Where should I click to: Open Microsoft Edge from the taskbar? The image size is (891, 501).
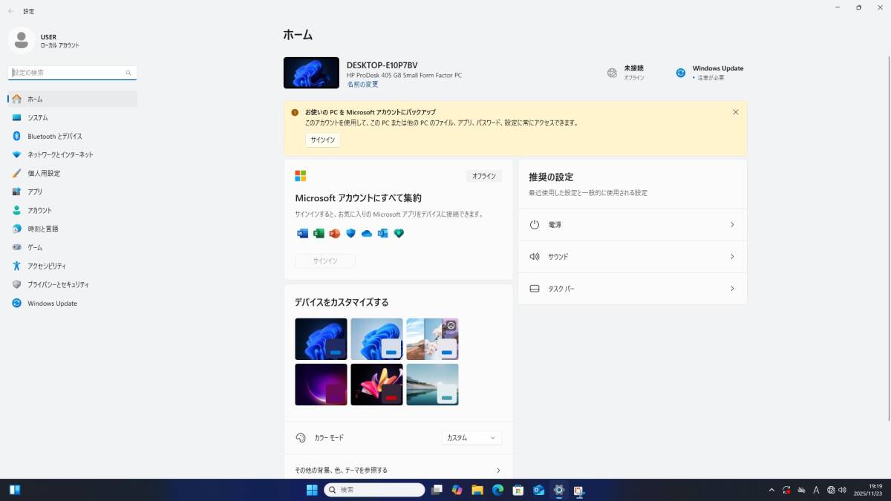tap(497, 490)
